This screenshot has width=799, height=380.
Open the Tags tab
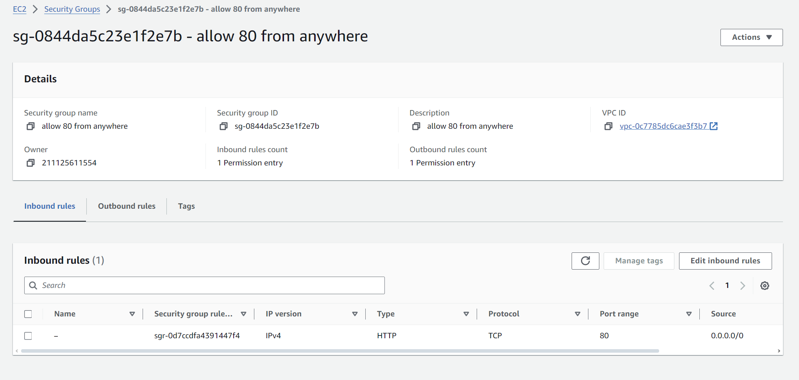coord(186,206)
